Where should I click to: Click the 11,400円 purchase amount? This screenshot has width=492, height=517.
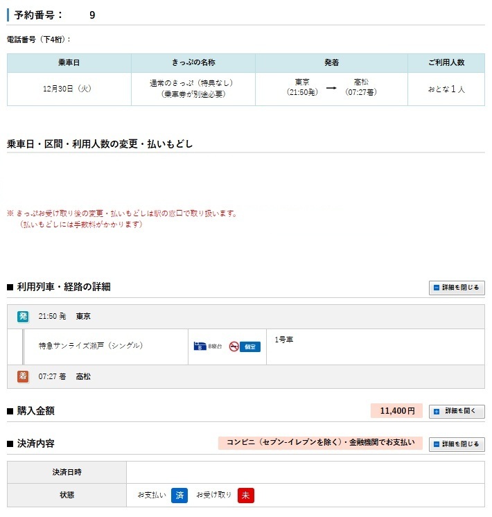pos(396,411)
